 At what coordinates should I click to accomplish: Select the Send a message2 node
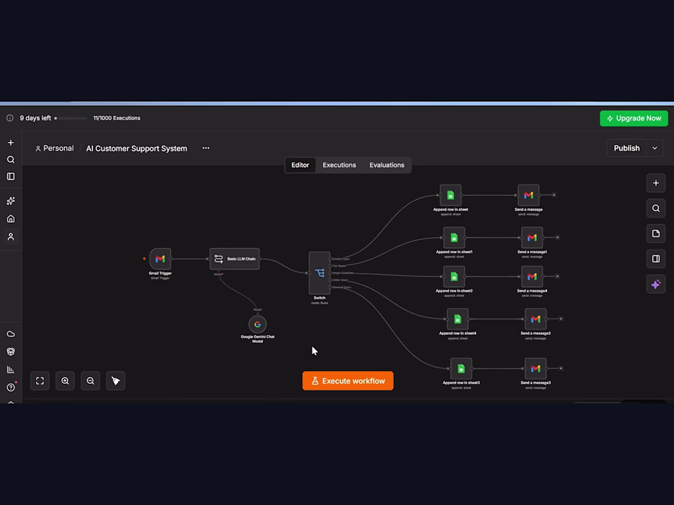pos(536,319)
